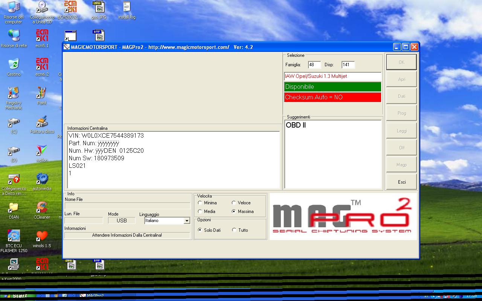Open the (D) drive shortcut
Image resolution: width=482 pixels, height=301 pixels.
pyautogui.click(x=14, y=154)
